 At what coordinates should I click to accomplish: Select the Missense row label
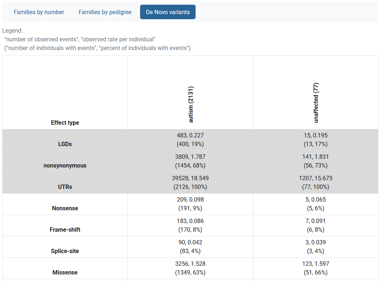[x=65, y=272]
